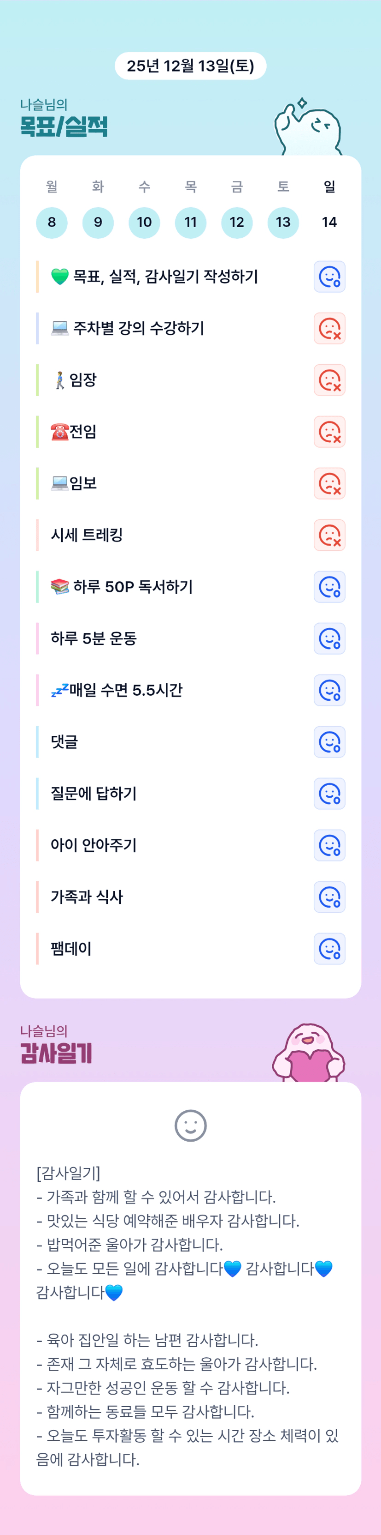The width and height of the screenshot is (381, 1535).
Task: Select Thursday the 11th in week row
Action: click(190, 222)
